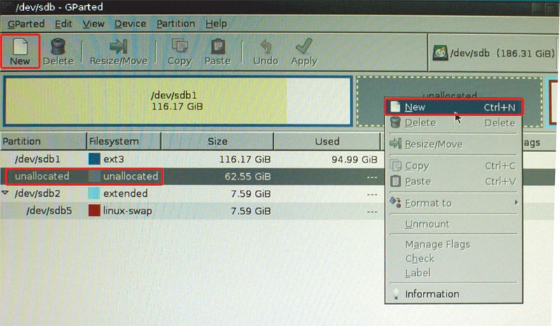Click the linux-swap red color swatch
Image resolution: width=560 pixels, height=326 pixels.
[94, 211]
